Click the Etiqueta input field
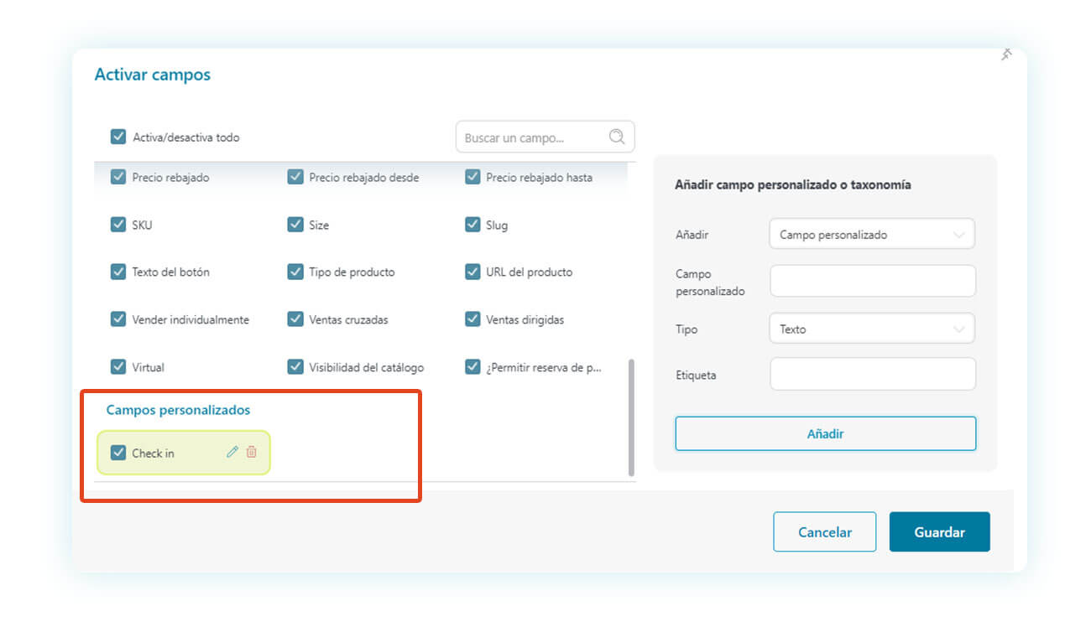1091x627 pixels. pos(873,374)
